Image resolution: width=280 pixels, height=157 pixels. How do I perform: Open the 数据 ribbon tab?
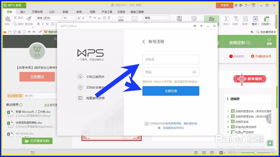pos(65,12)
